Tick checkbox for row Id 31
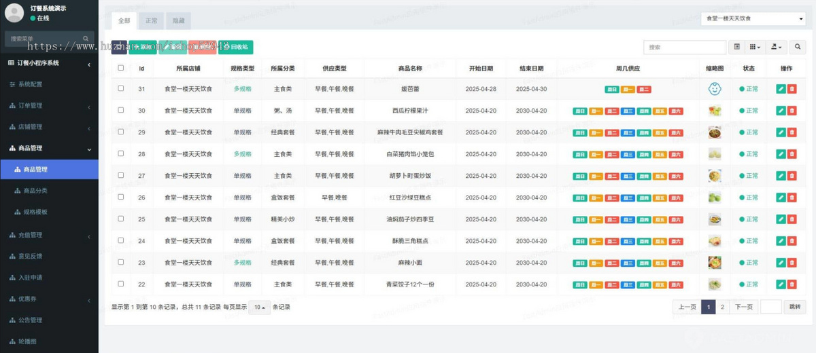This screenshot has width=816, height=353. pyautogui.click(x=121, y=88)
